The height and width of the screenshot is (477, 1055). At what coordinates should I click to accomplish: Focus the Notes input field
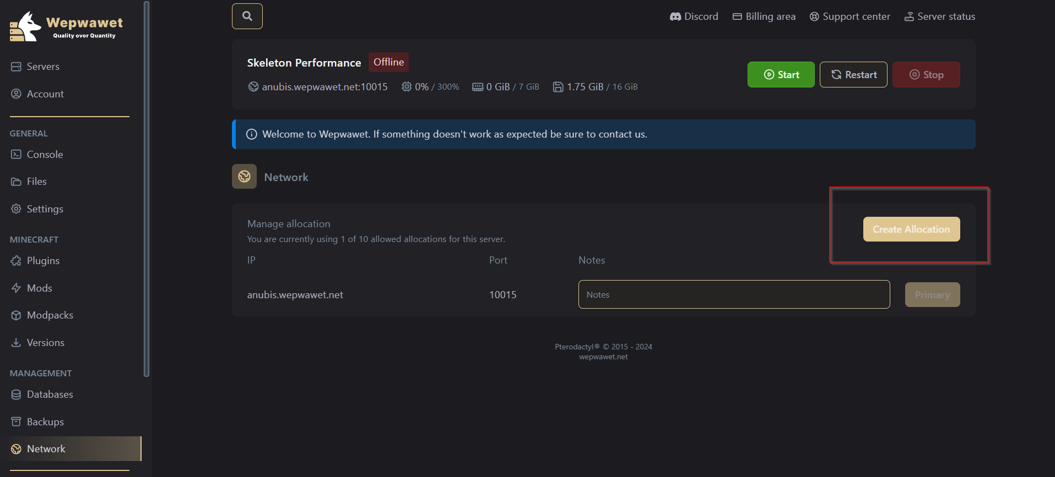pos(734,294)
